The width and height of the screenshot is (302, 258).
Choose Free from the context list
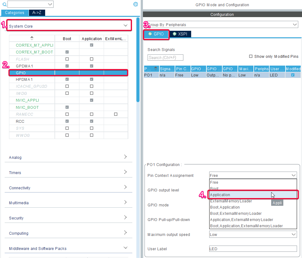pos(253,182)
